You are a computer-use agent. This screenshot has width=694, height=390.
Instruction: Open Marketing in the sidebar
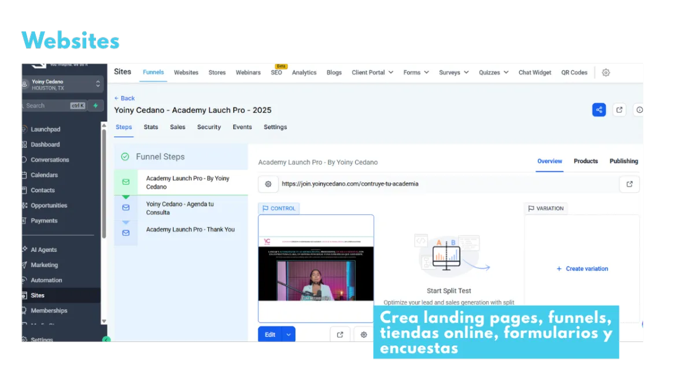44,265
